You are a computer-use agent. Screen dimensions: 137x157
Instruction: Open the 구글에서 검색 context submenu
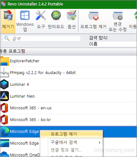71,142
